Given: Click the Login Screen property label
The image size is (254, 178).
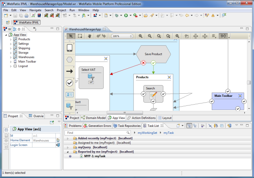Looking at the screenshot, I should [19, 145].
